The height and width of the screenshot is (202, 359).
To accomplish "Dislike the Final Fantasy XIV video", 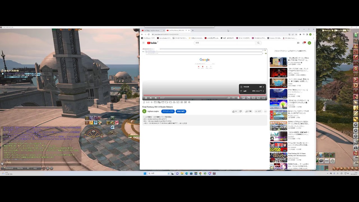I will click(x=240, y=111).
